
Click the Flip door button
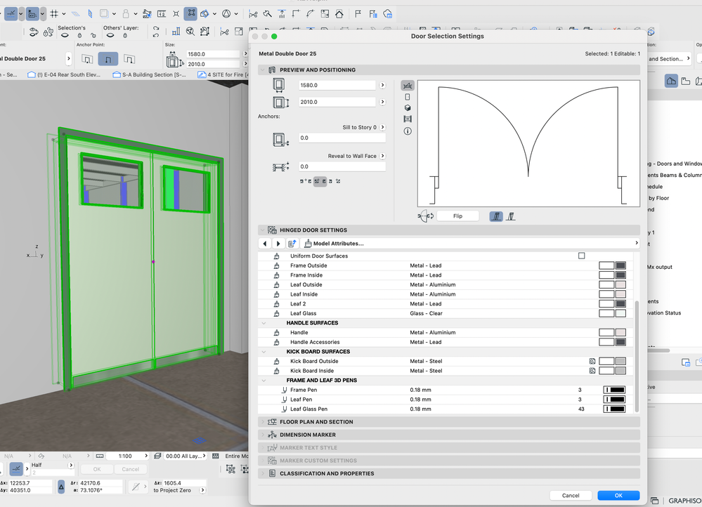(x=457, y=216)
